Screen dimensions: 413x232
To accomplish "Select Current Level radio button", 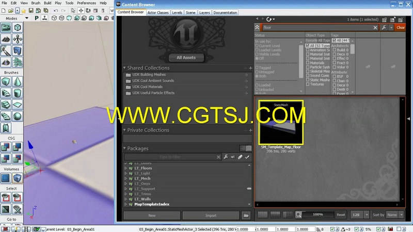I will [257, 46].
